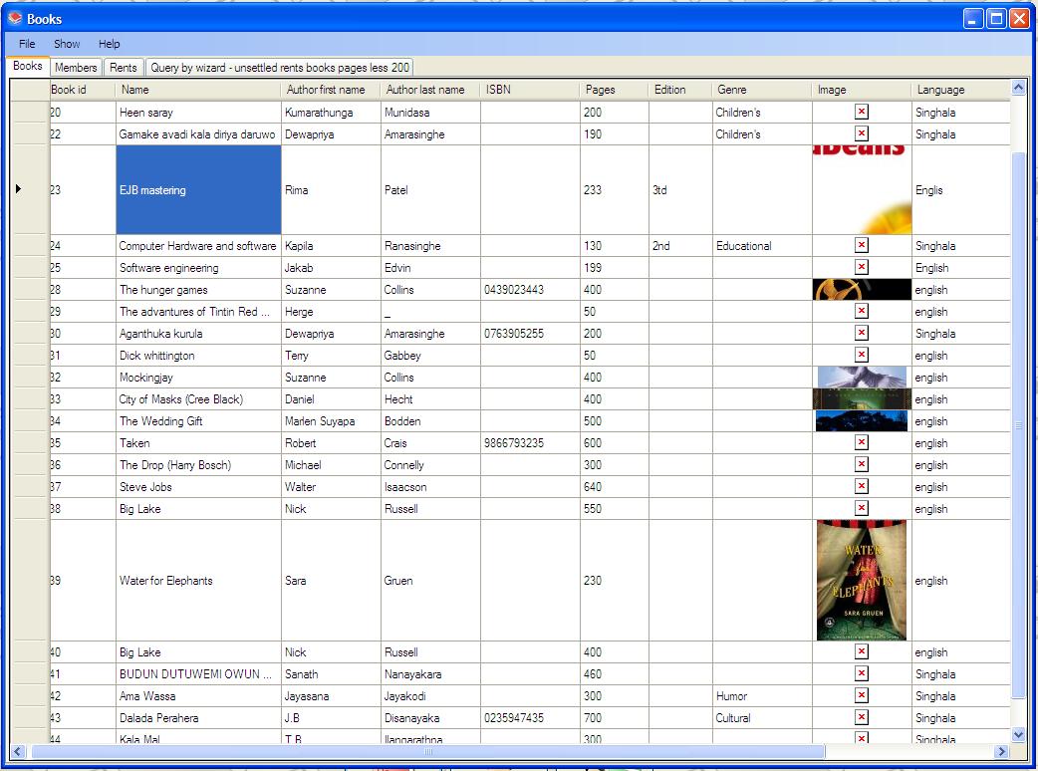Click the Edition column header

point(680,90)
